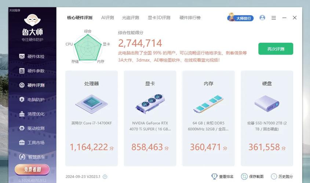
Task: Open 驱动检测 in the sidebar
Action: point(32,128)
